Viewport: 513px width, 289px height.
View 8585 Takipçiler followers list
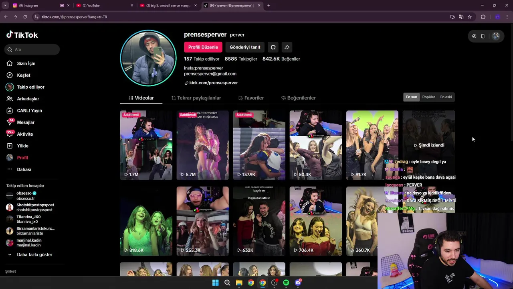[241, 59]
